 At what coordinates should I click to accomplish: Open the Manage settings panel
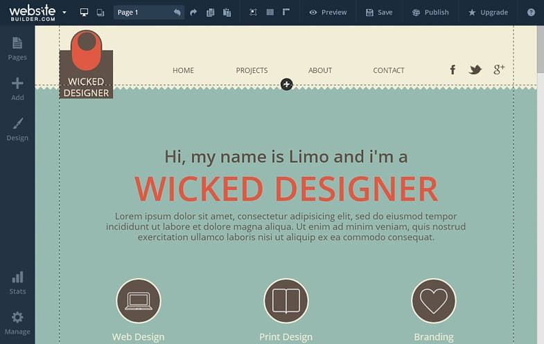(x=17, y=323)
